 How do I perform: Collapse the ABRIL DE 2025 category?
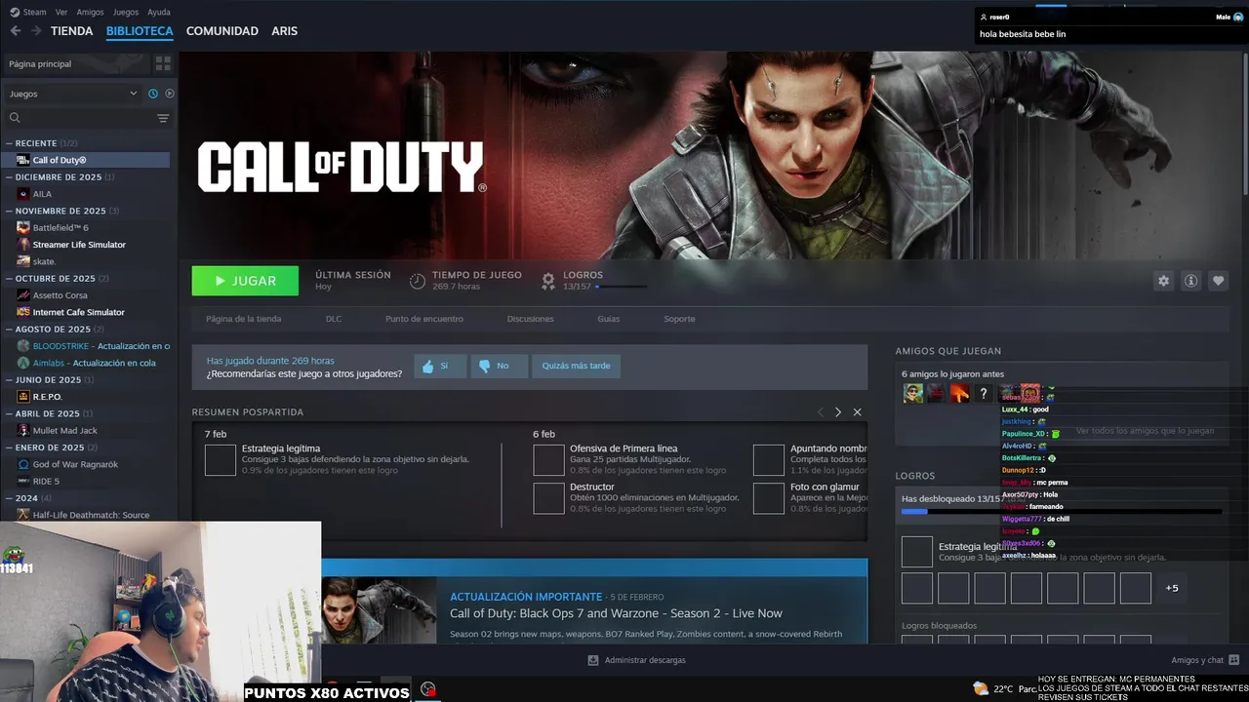point(9,413)
